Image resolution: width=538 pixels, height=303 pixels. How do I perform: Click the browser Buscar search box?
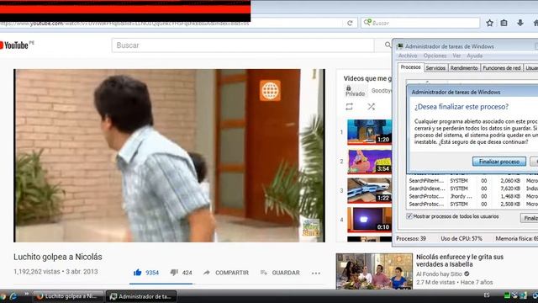pos(420,23)
